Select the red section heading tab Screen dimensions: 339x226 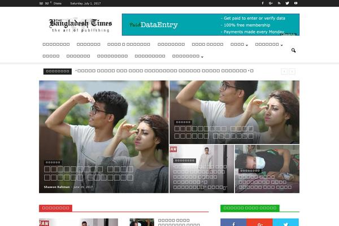(x=55, y=208)
